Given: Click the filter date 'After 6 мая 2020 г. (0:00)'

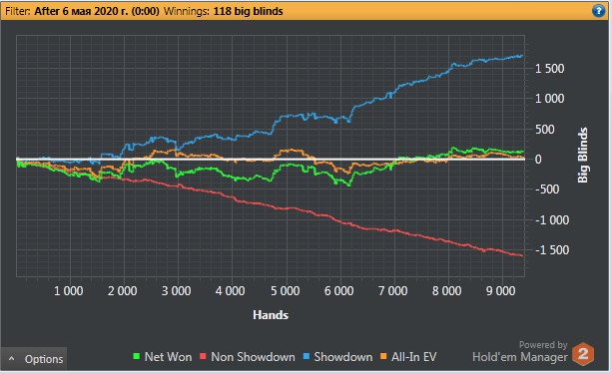Looking at the screenshot, I should (x=97, y=11).
